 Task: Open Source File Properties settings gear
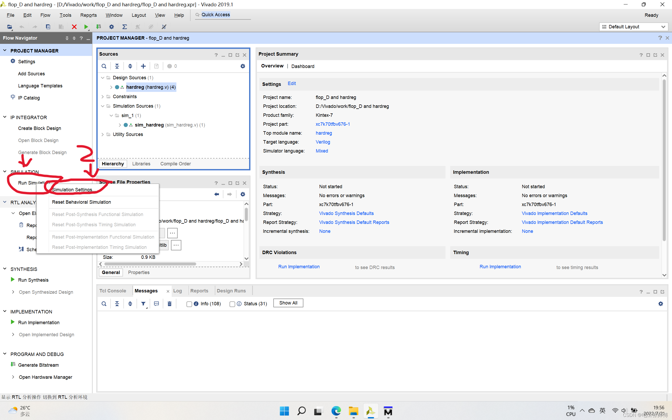[x=243, y=194]
